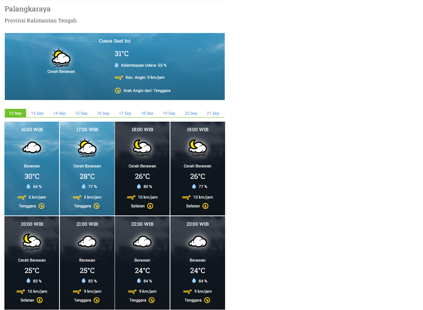
Task: Open the 14 Sep forecast tab
Action: (59, 113)
